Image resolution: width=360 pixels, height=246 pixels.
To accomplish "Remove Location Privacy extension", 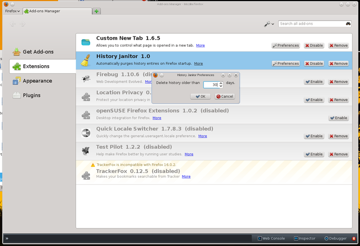I will point(338,100).
